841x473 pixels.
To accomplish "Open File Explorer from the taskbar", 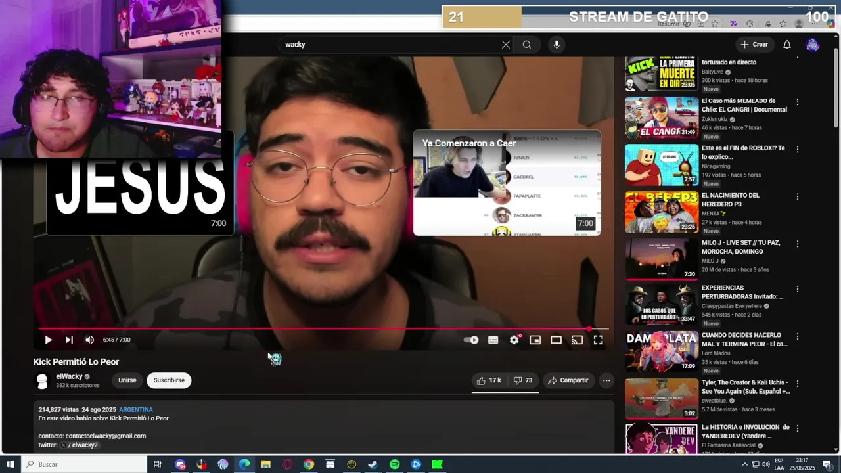I will point(265,464).
